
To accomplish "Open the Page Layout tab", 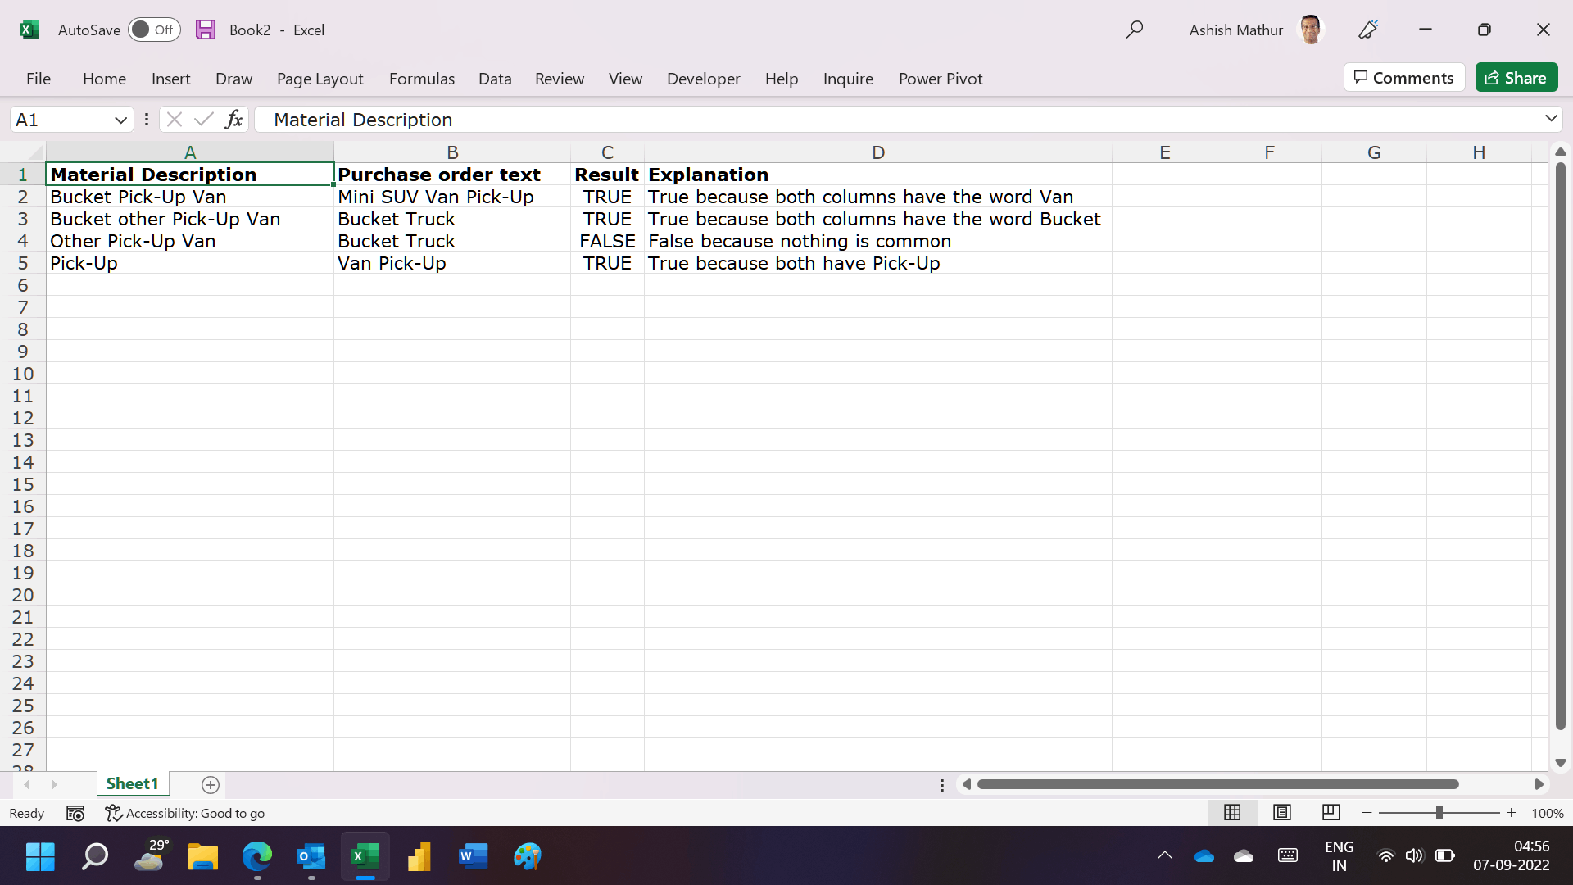I will 320,79.
